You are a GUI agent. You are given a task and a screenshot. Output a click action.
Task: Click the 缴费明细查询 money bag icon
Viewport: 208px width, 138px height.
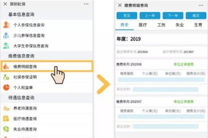click(6, 67)
